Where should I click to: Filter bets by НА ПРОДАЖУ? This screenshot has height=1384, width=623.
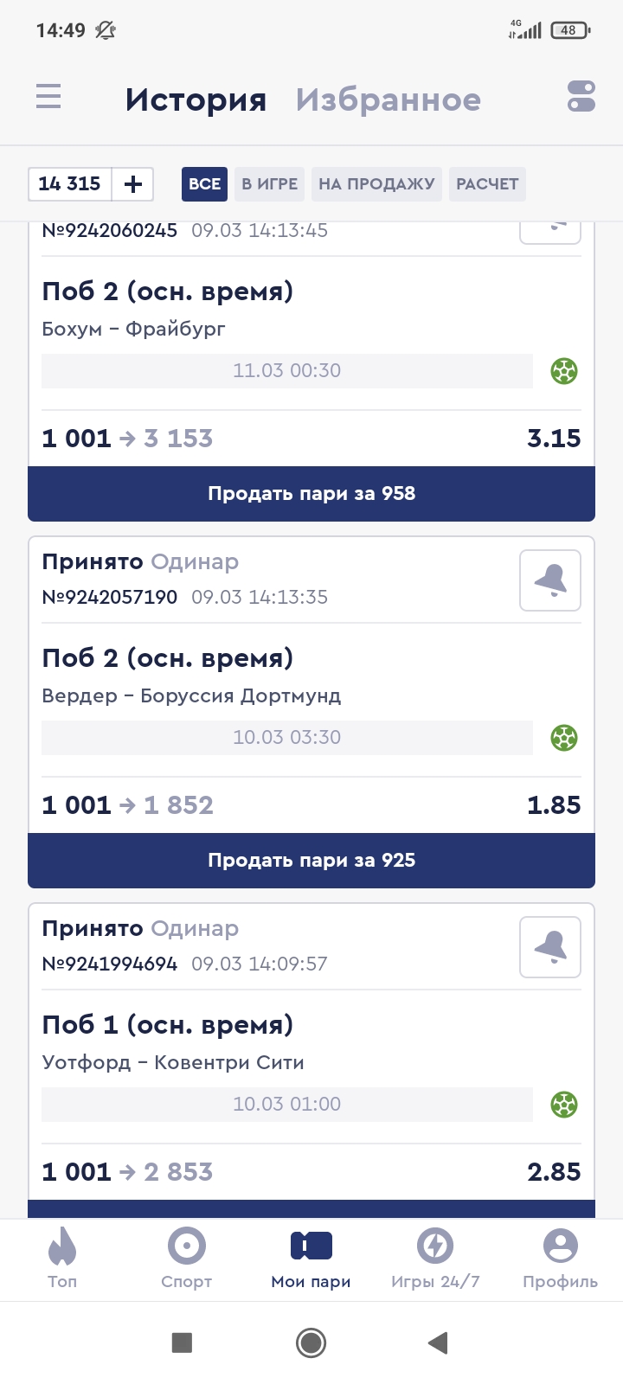point(376,184)
